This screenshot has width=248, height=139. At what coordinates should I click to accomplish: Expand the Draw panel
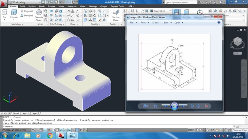[74, 24]
